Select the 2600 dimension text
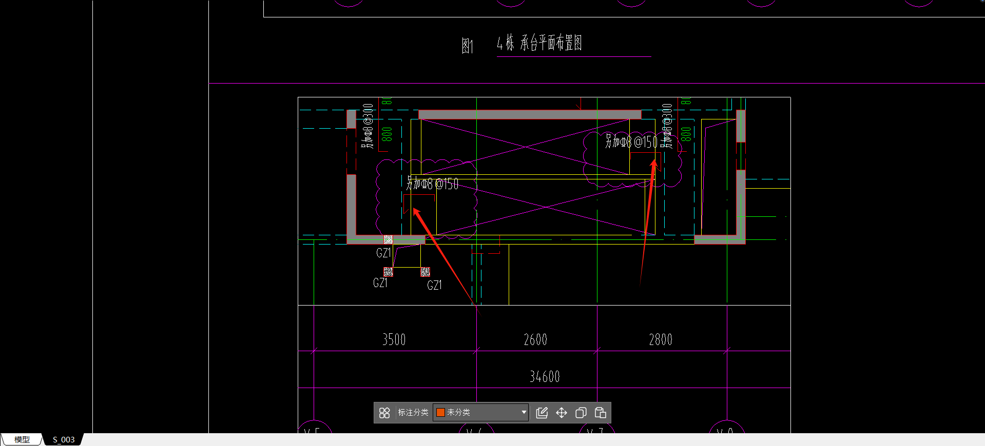This screenshot has height=446, width=985. click(535, 339)
